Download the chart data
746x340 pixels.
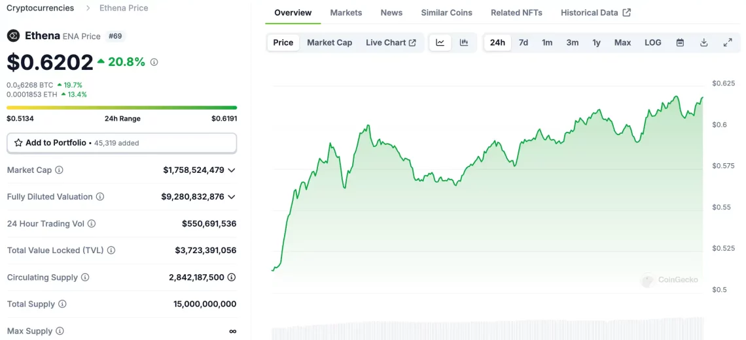point(704,42)
